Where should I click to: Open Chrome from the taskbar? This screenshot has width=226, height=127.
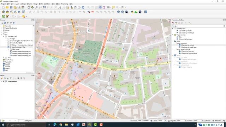click(x=61, y=125)
